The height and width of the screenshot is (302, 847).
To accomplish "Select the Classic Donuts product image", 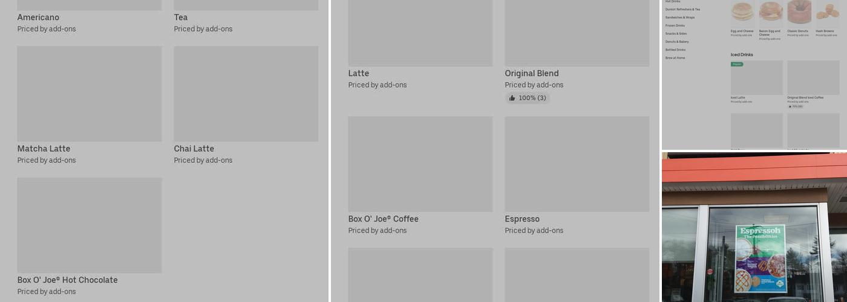I will click(799, 12).
